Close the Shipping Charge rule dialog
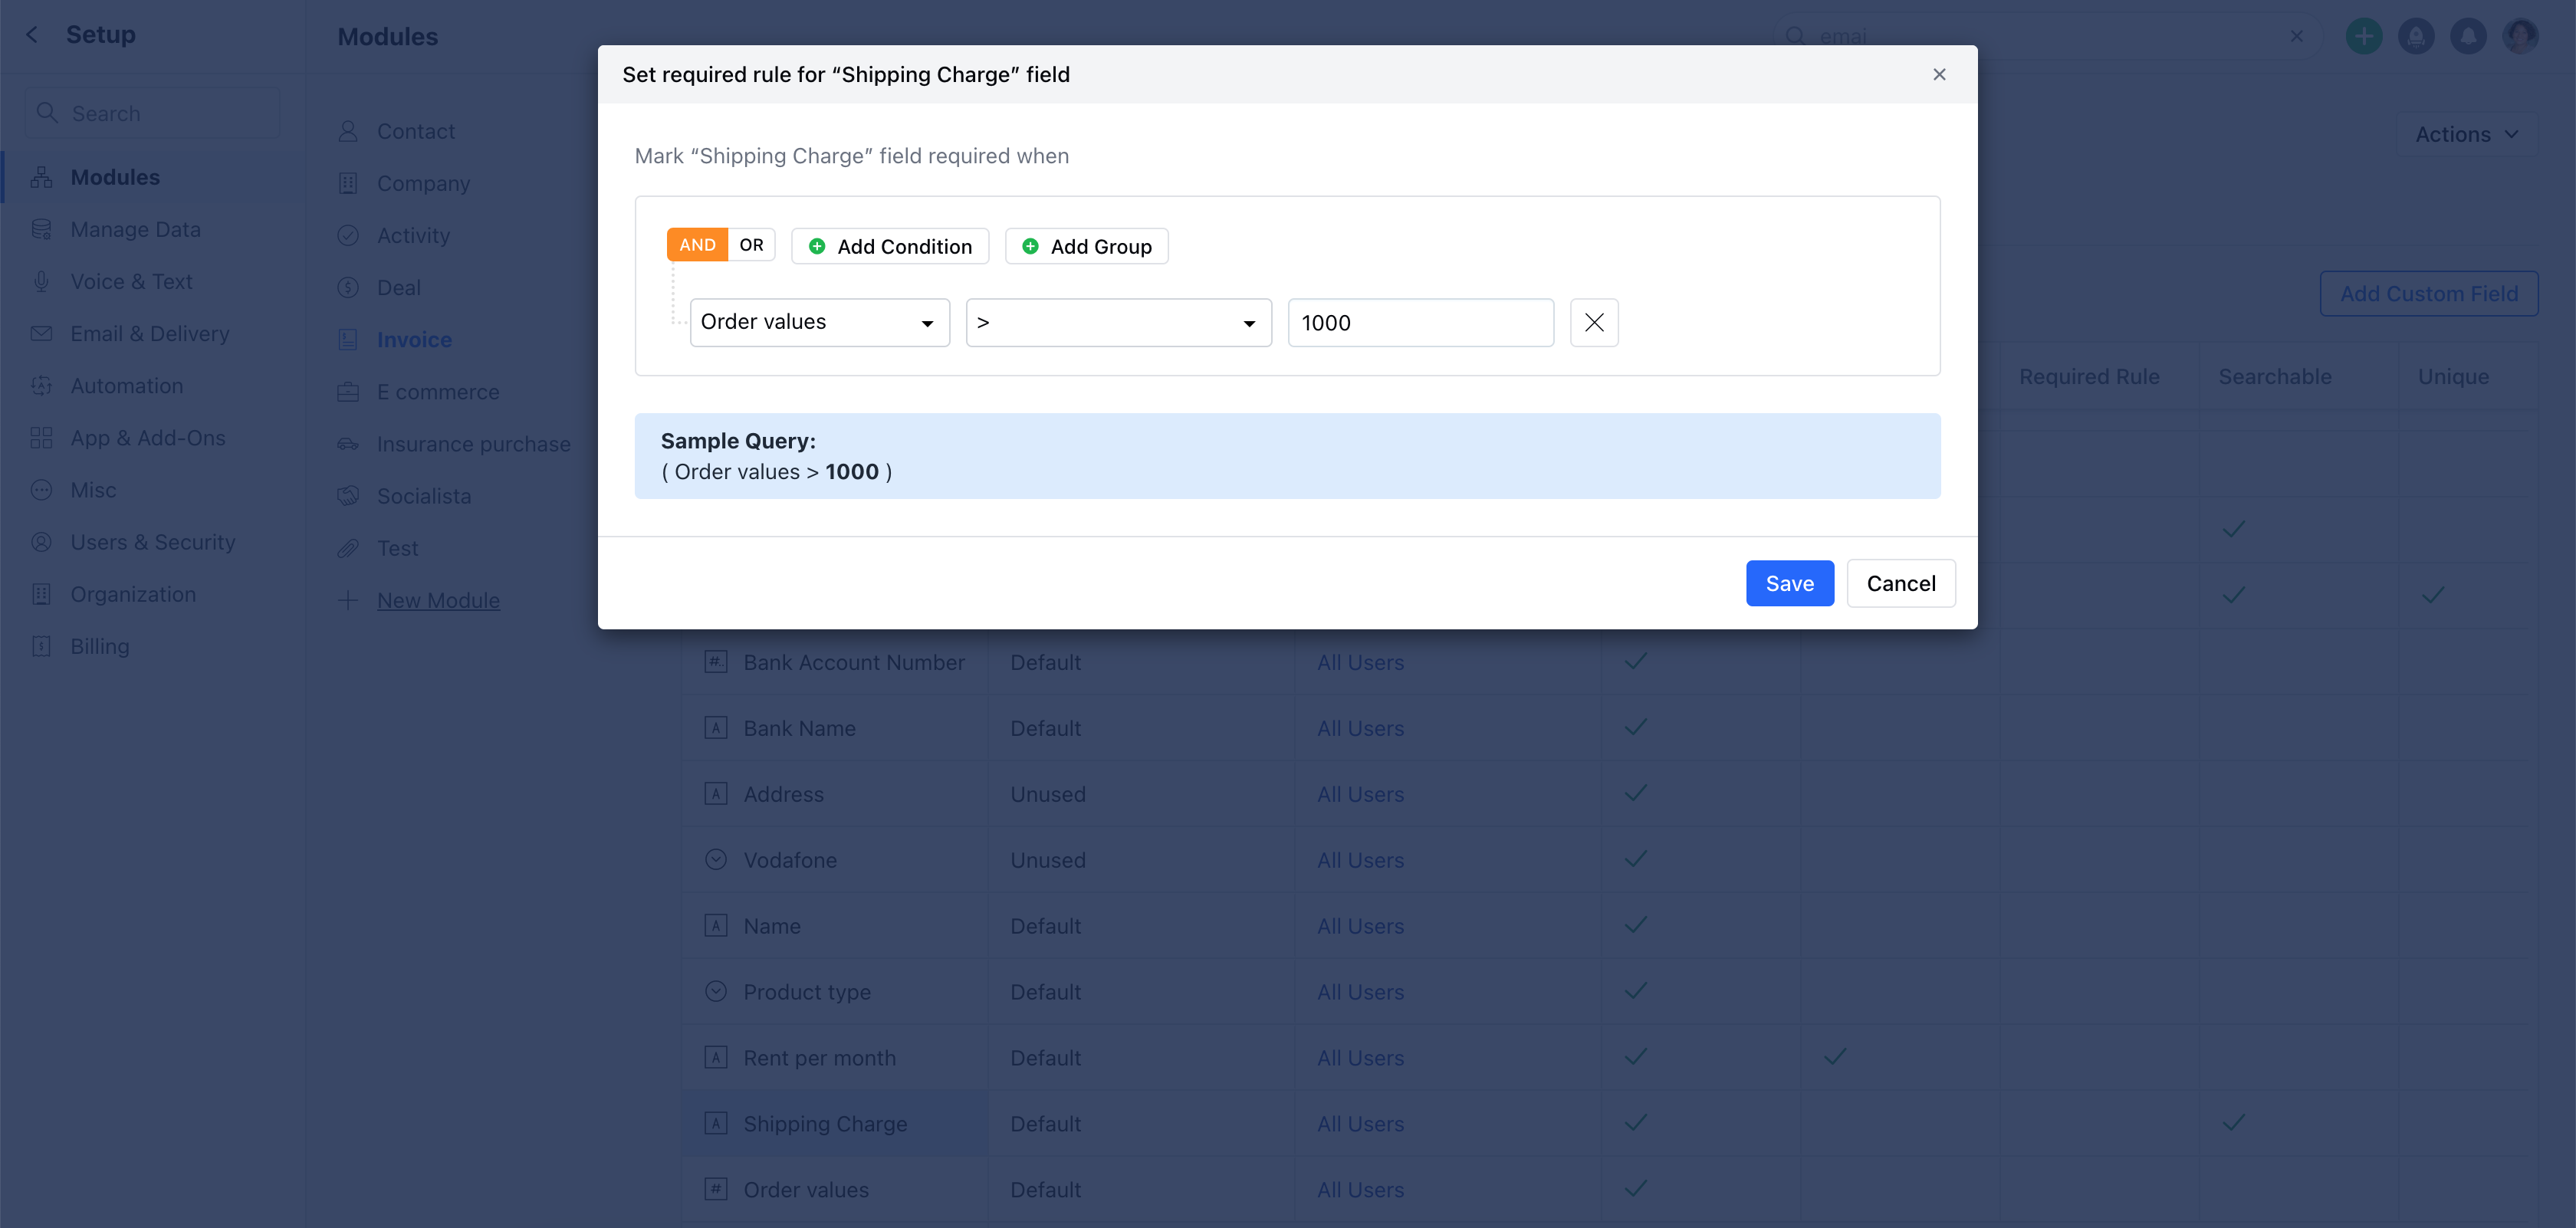 pos(1939,74)
